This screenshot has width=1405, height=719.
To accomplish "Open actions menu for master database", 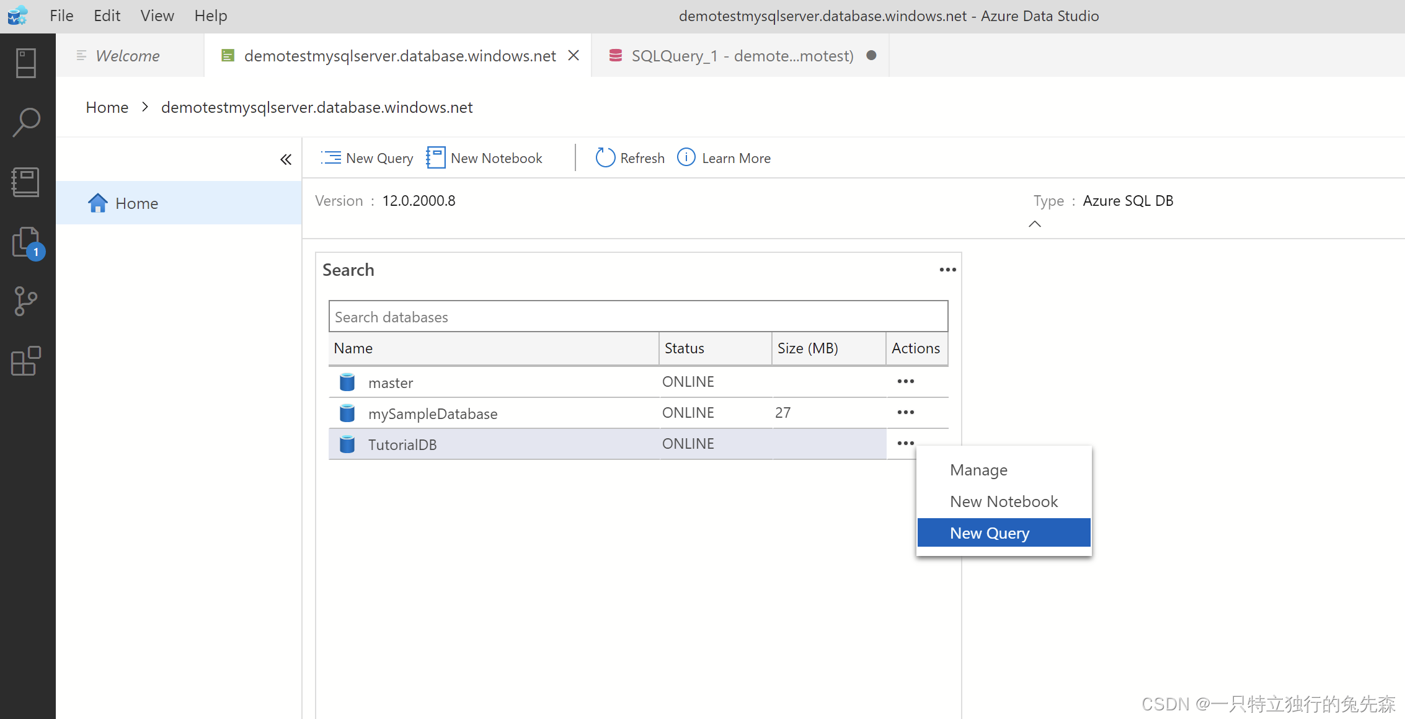I will [905, 381].
